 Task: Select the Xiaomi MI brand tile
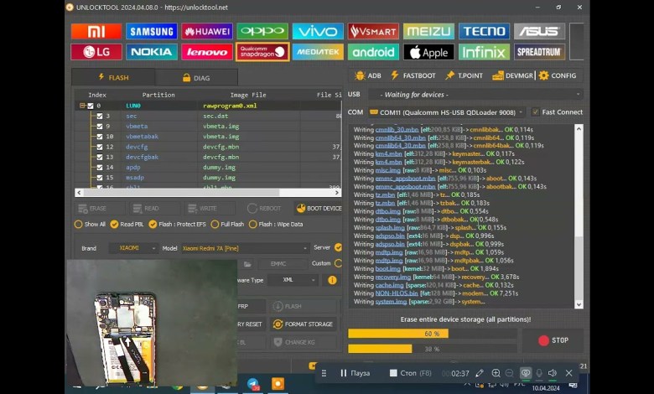click(x=96, y=31)
